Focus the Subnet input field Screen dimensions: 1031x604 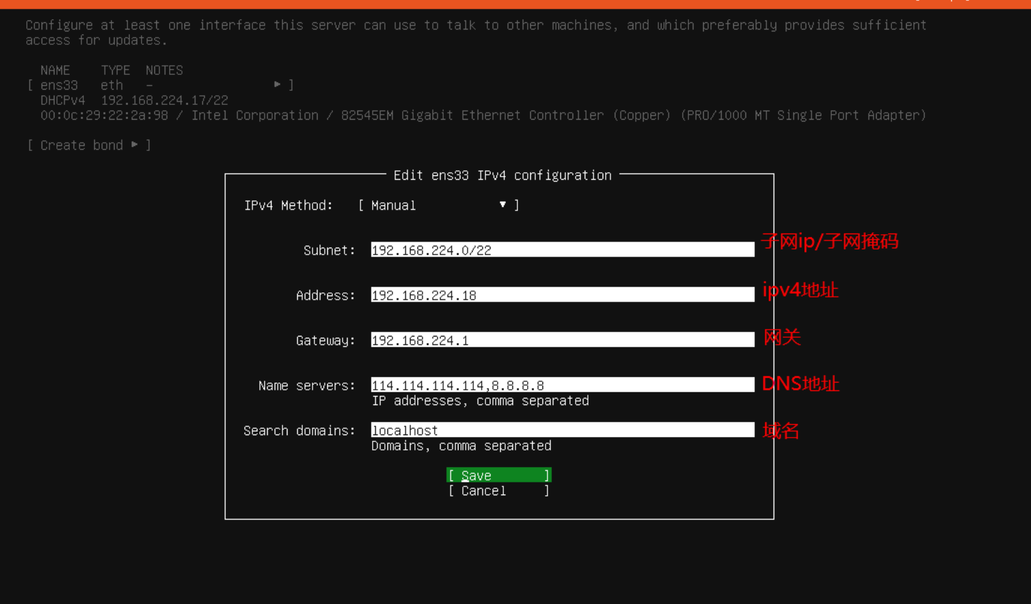coord(562,250)
